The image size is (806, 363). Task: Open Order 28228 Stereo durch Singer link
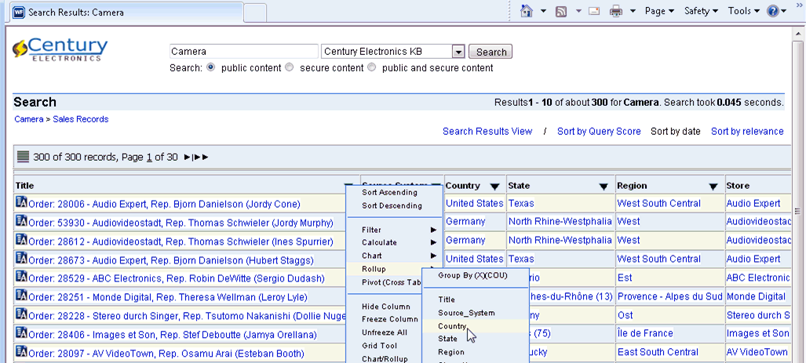point(188,316)
